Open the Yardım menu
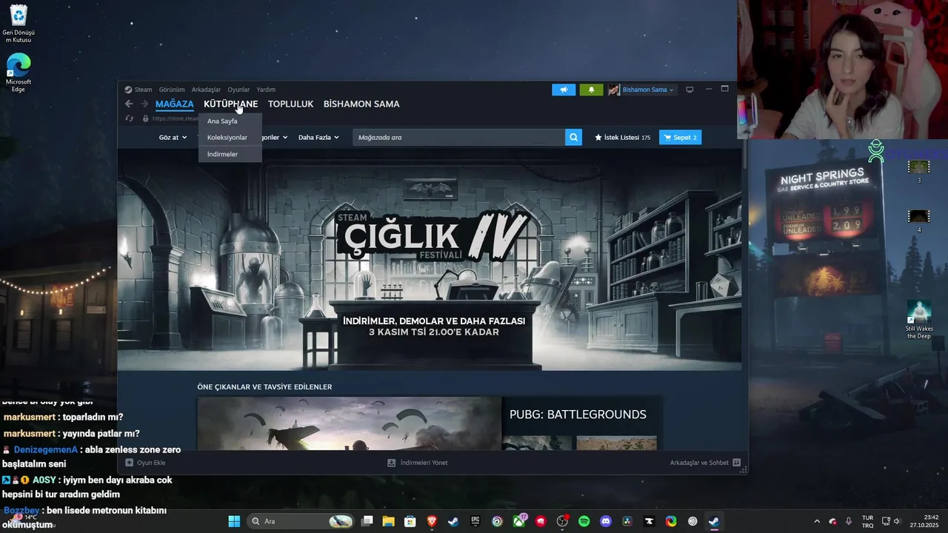 tap(266, 90)
